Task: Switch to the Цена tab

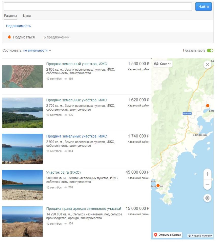Action: coord(27,16)
